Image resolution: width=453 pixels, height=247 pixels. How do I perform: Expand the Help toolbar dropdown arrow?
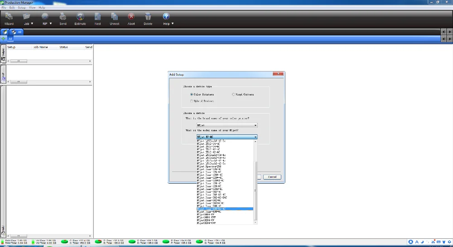click(173, 24)
